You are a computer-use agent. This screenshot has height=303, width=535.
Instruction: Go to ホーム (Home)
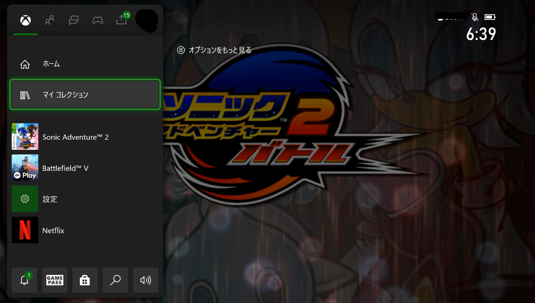[x=85, y=64]
